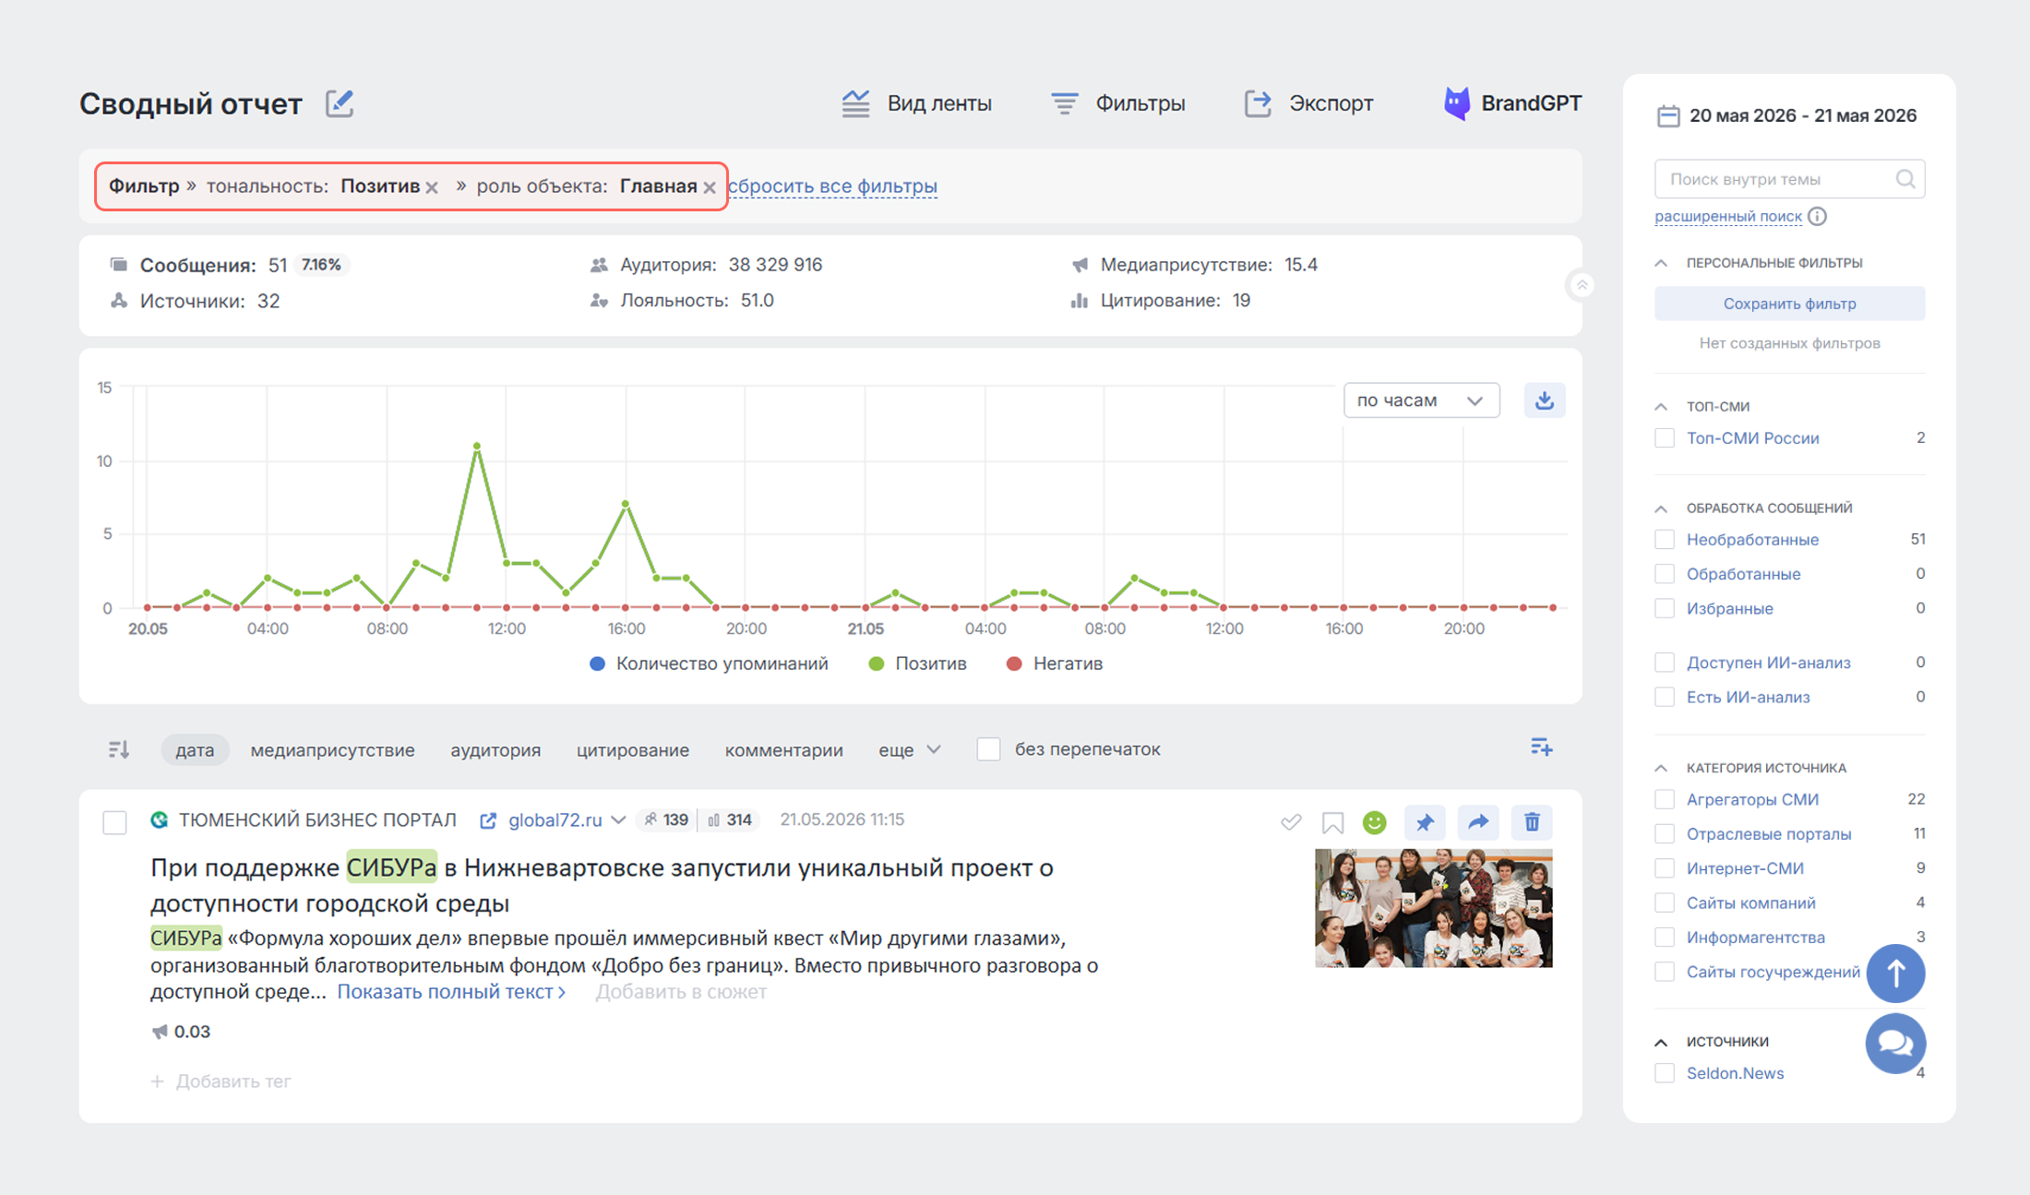
Task: Check Интернет-СМИ filter
Action: (1665, 868)
